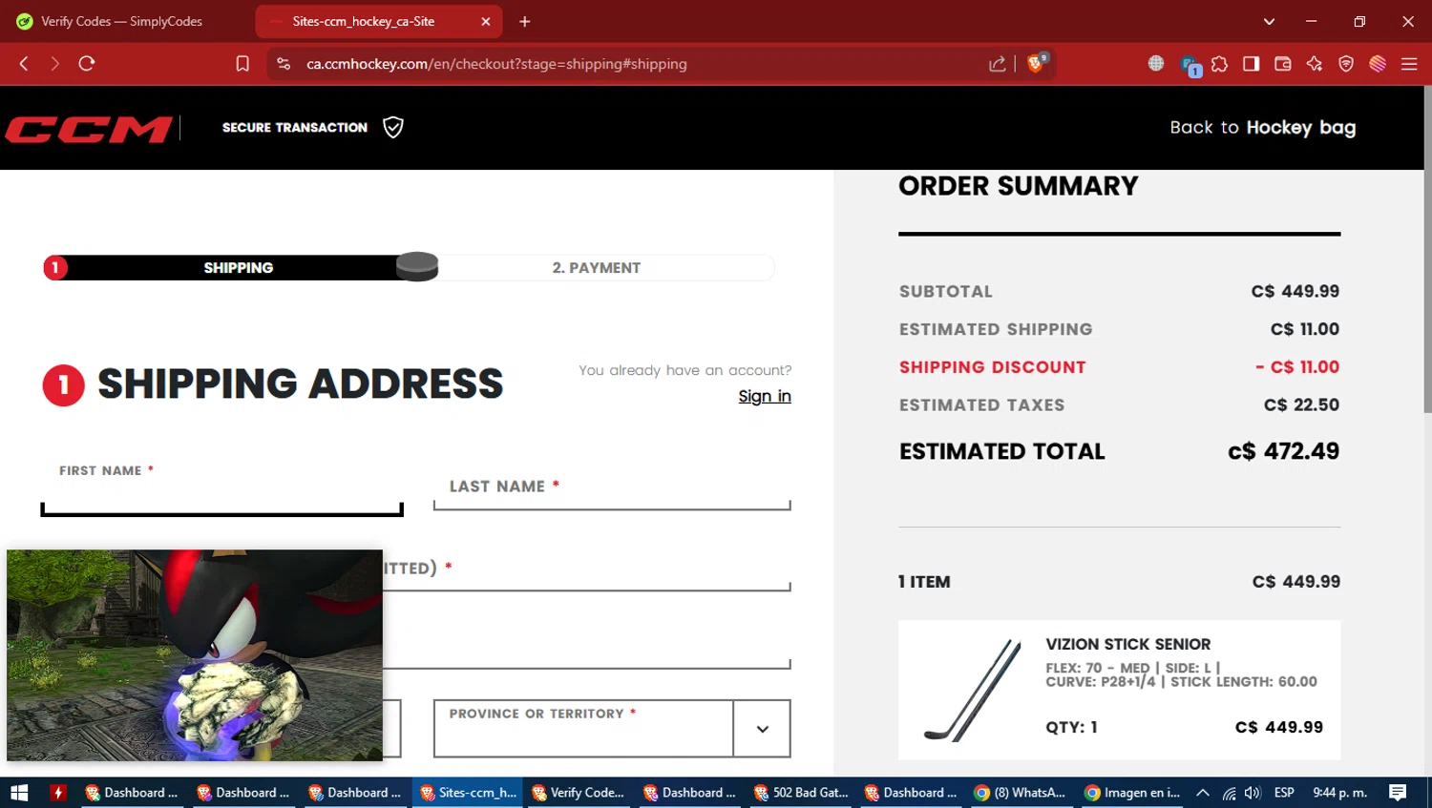
Task: Switch to Verify Codes — SimplyCodes tab
Action: (121, 21)
